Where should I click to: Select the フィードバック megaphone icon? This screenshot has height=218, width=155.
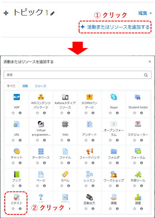coord(89,151)
